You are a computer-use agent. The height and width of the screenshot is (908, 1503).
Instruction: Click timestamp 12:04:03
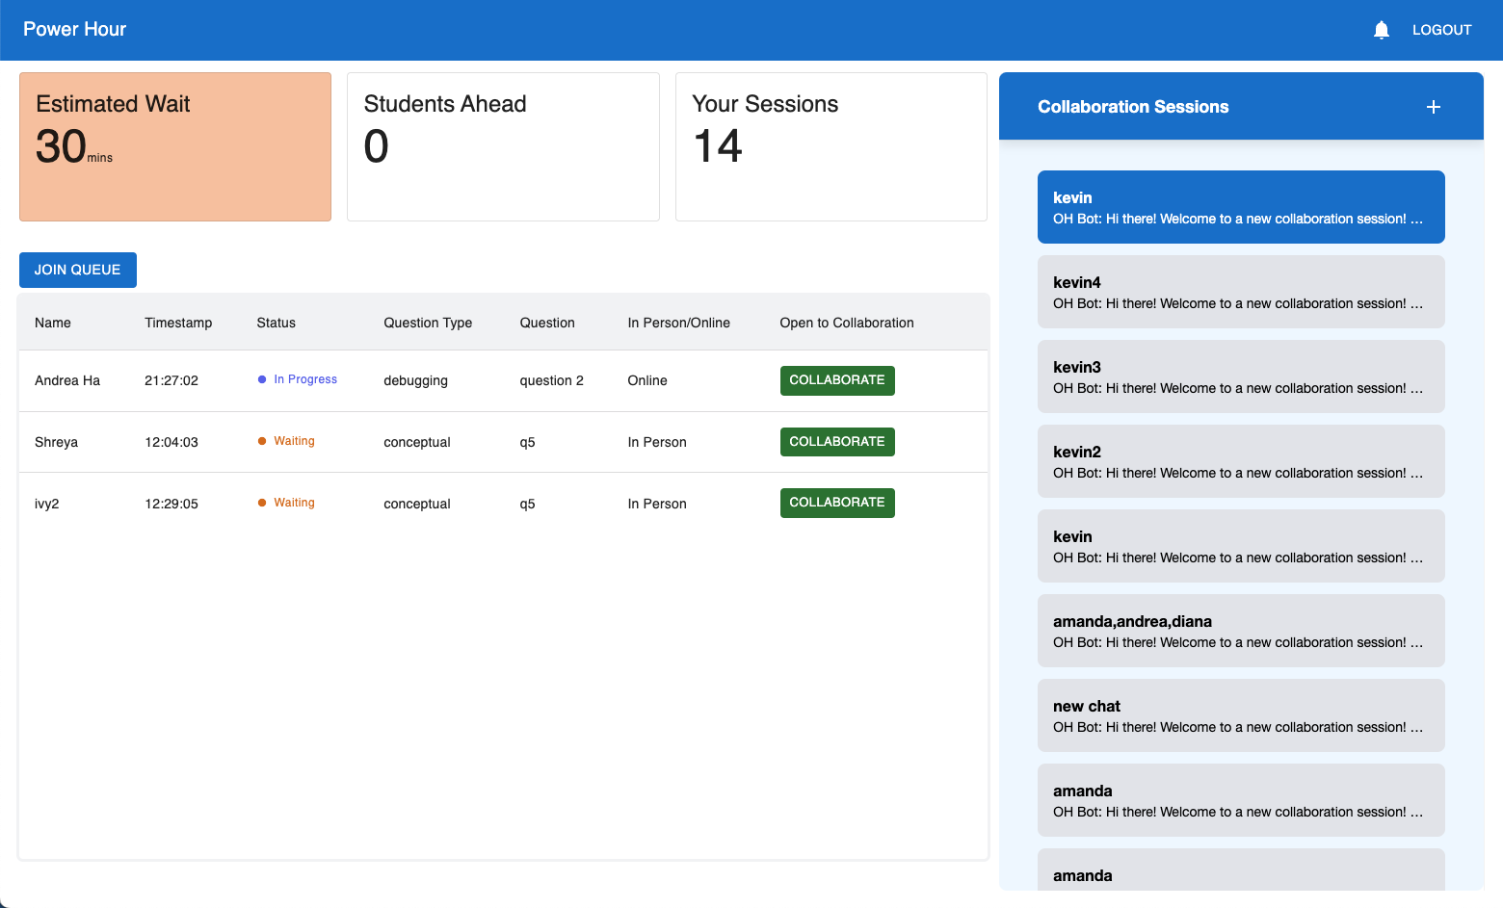pos(171,442)
